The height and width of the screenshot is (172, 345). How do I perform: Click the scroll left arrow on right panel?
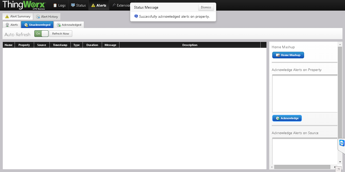[272, 167]
